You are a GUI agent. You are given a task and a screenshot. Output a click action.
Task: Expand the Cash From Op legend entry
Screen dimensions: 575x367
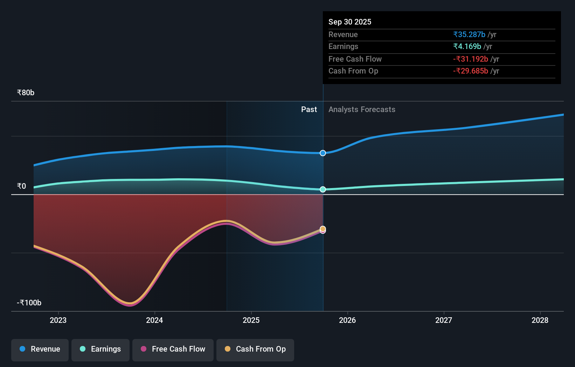255,349
